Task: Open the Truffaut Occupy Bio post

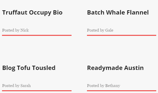Action: pyautogui.click(x=32, y=13)
